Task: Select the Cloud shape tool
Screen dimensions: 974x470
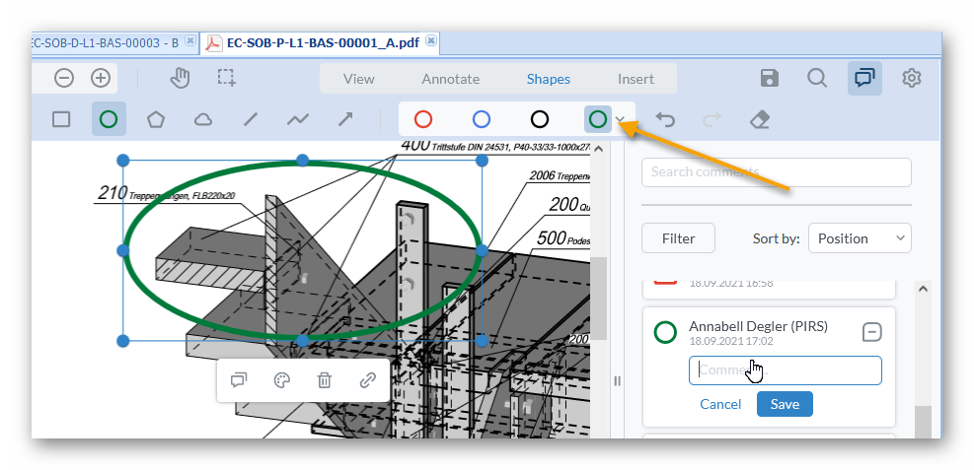Action: click(203, 119)
